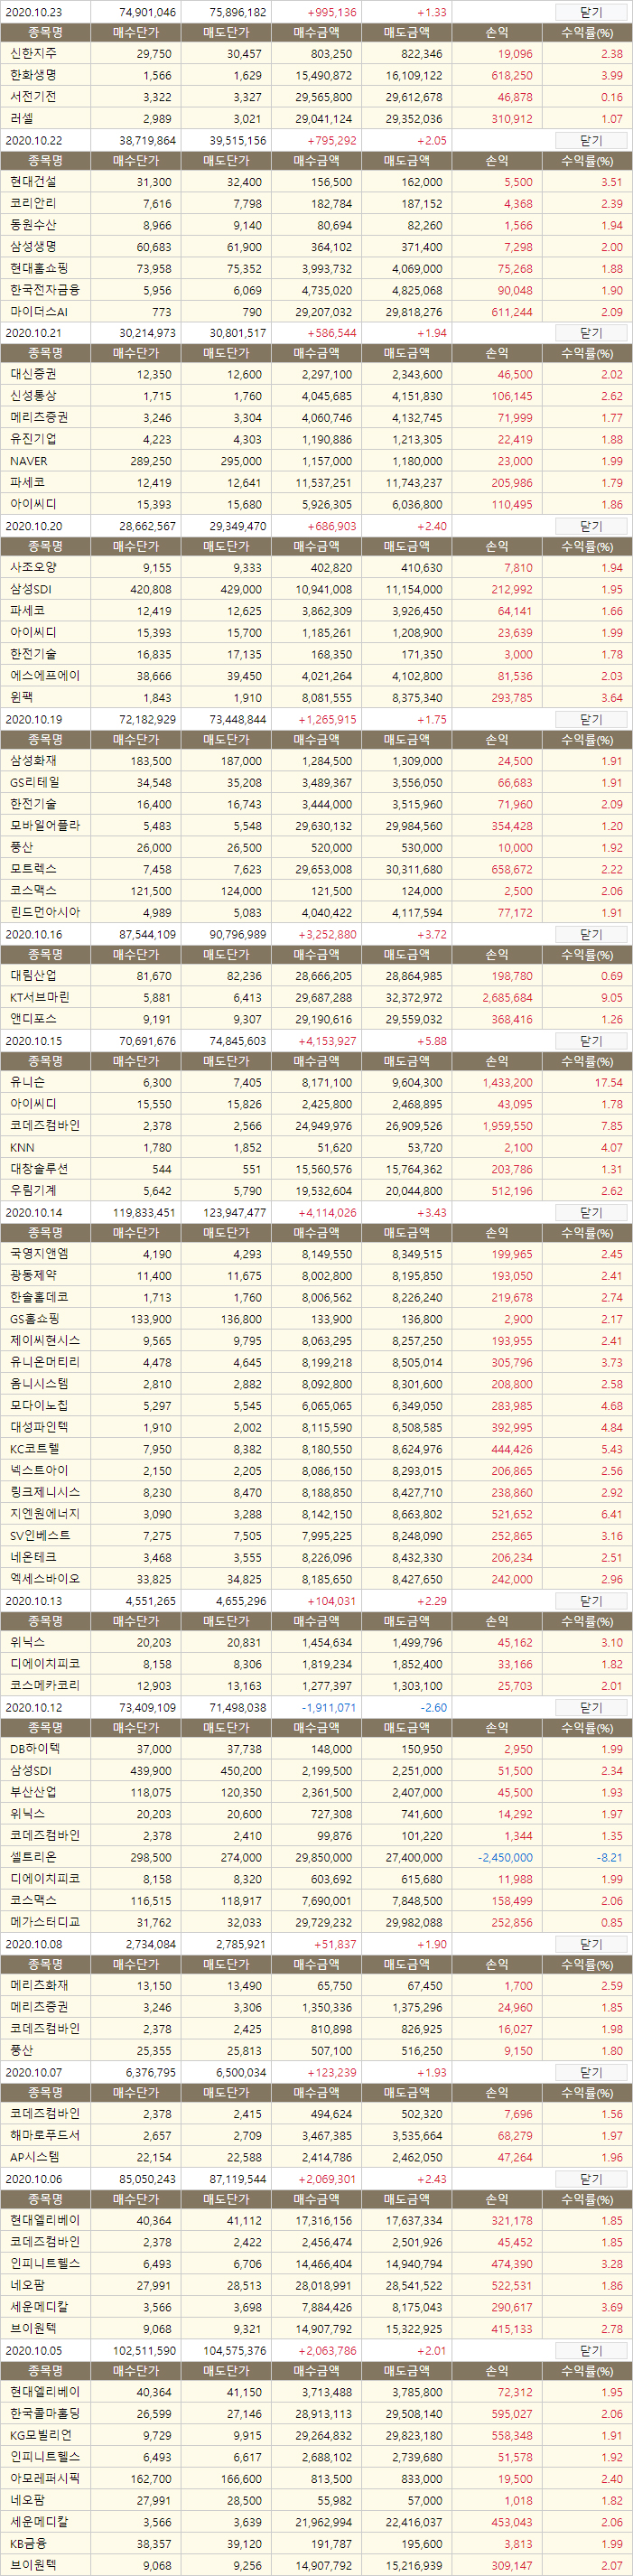
Task: Select the KB금융 entry
Action: [x=316, y=2543]
